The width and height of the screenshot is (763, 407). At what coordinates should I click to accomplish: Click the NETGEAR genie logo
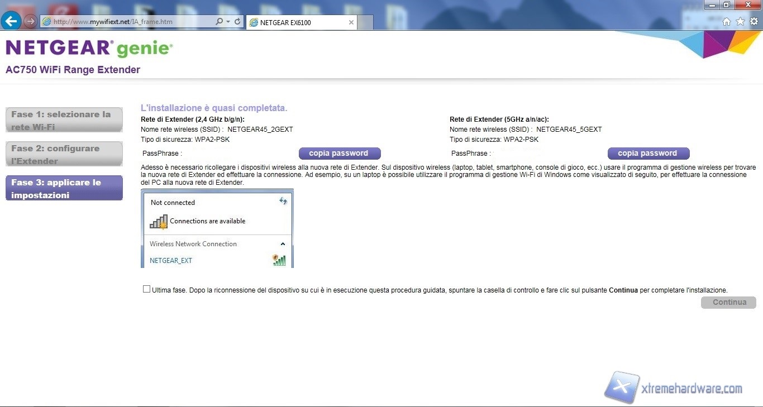pyautogui.click(x=89, y=49)
